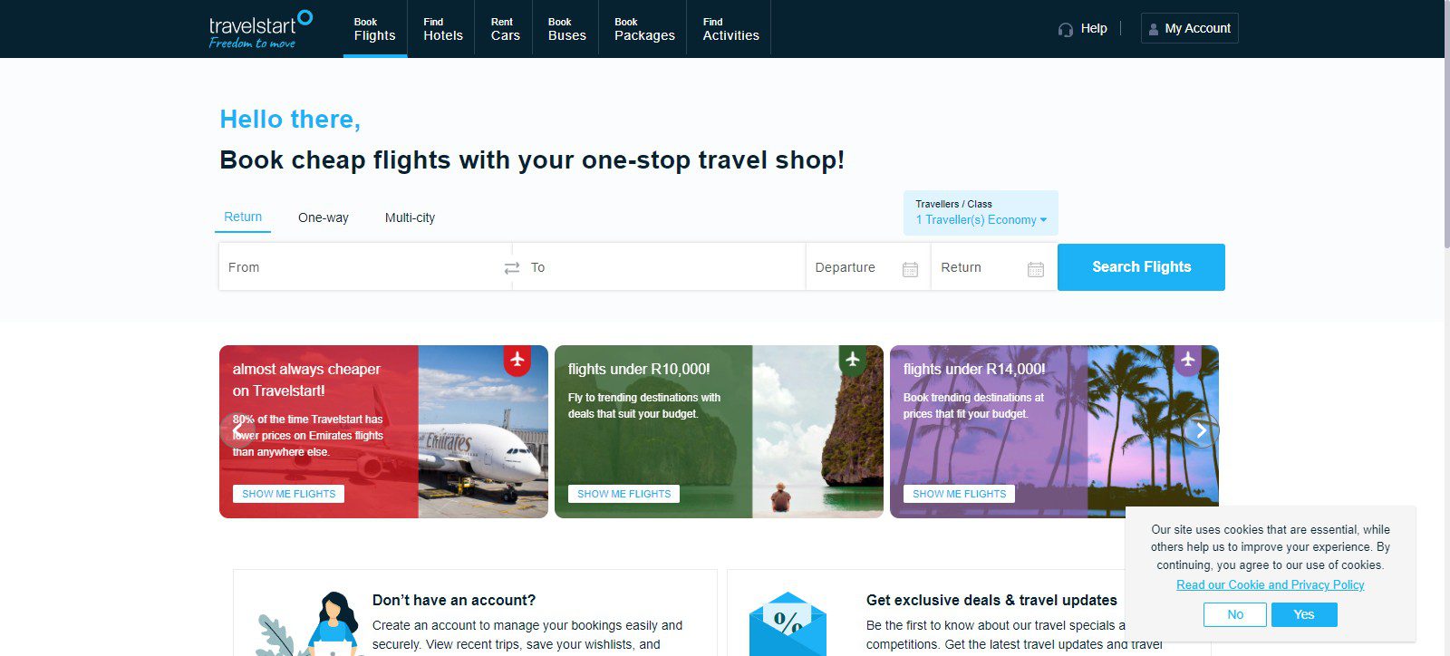
Task: Click the next carousel arrow
Action: pyautogui.click(x=1201, y=430)
